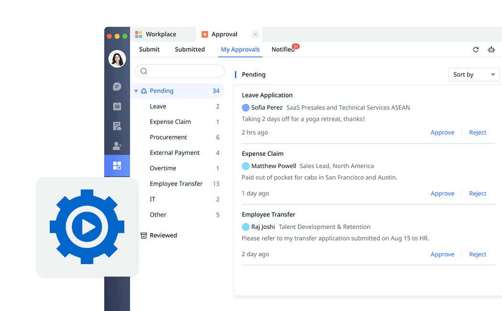
Task: Open the contacts icon in sidebar
Action: pyautogui.click(x=117, y=146)
